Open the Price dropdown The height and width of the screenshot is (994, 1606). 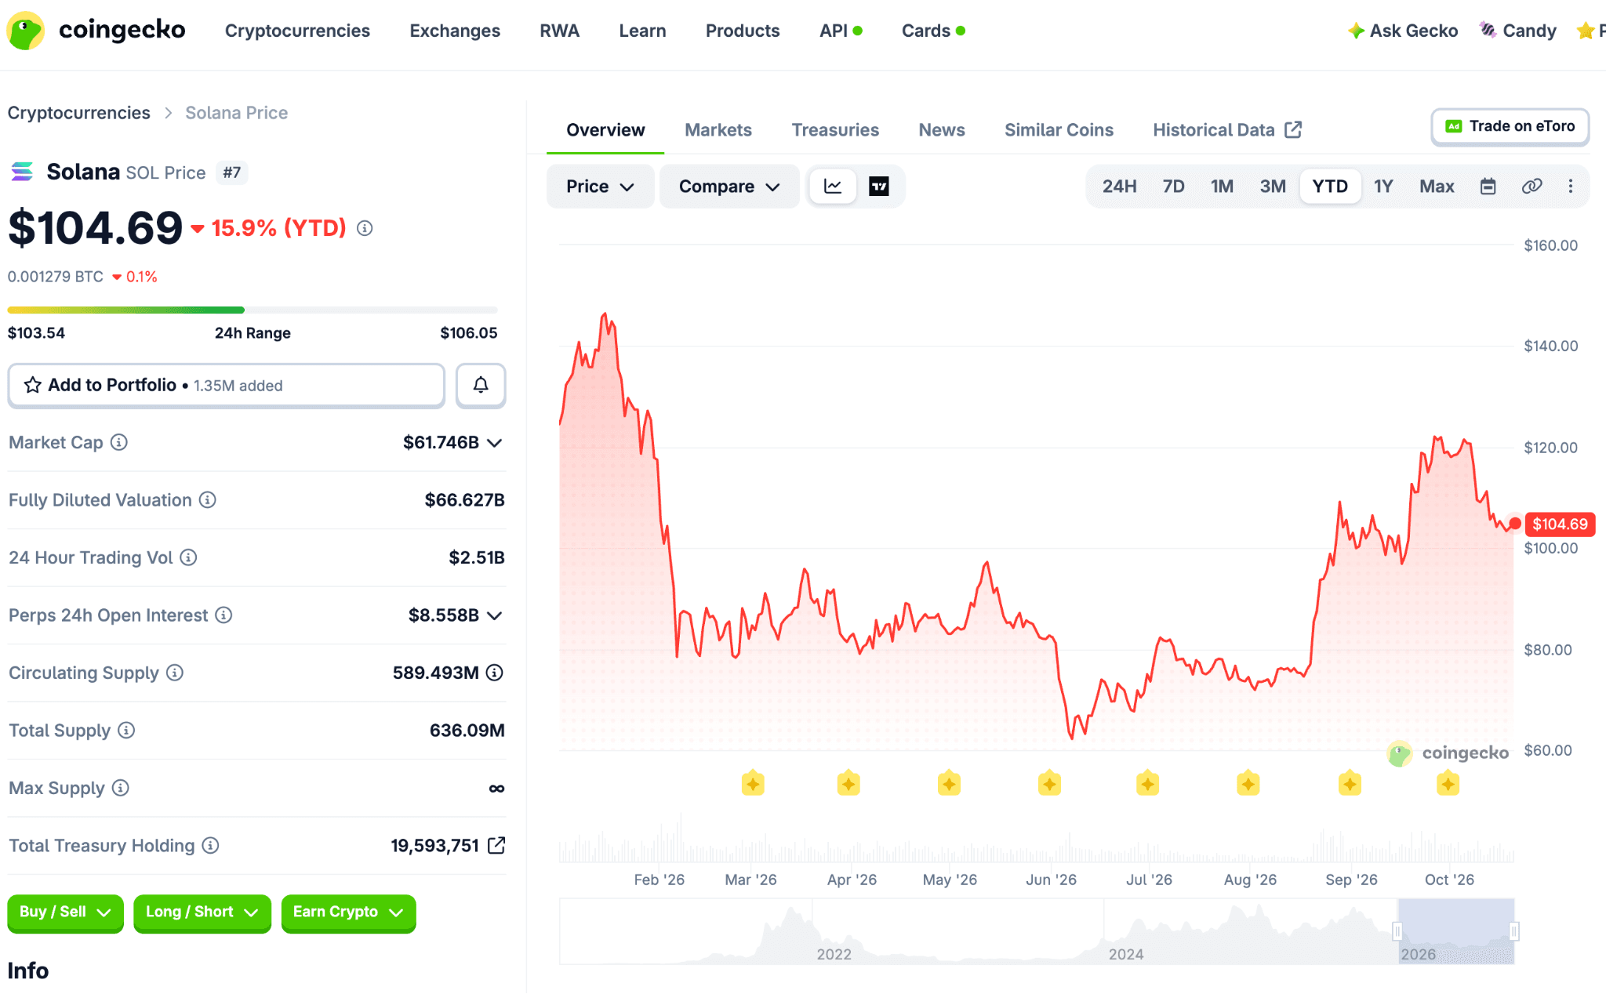click(x=600, y=187)
